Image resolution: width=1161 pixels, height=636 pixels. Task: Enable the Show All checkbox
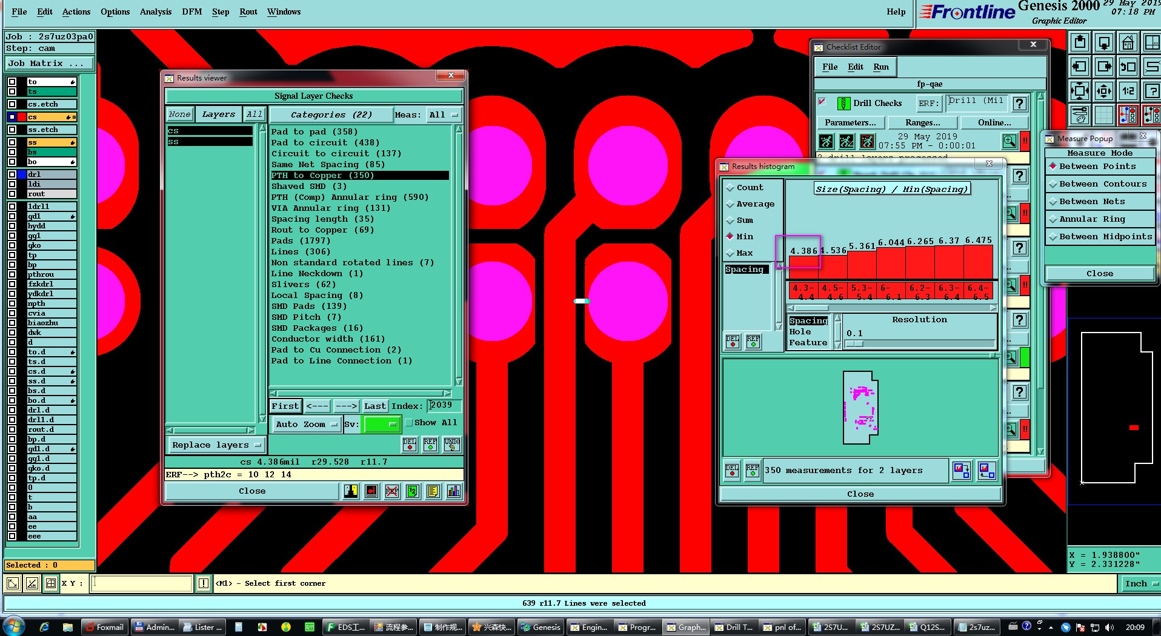(409, 423)
